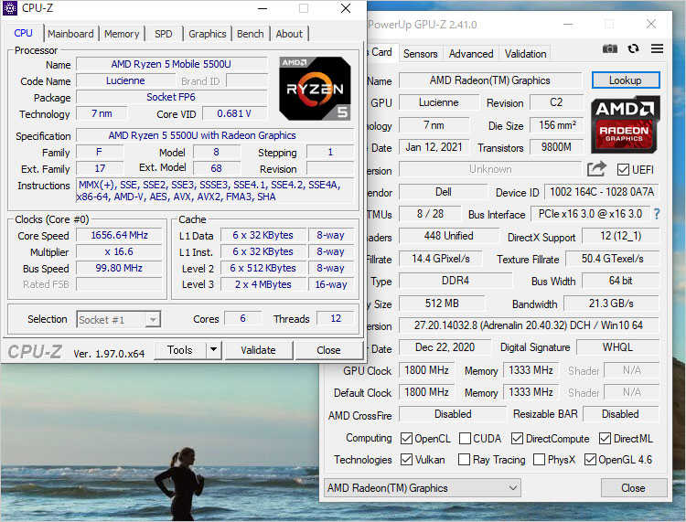
Task: Toggle the CUDA checkbox
Action: coord(465,439)
